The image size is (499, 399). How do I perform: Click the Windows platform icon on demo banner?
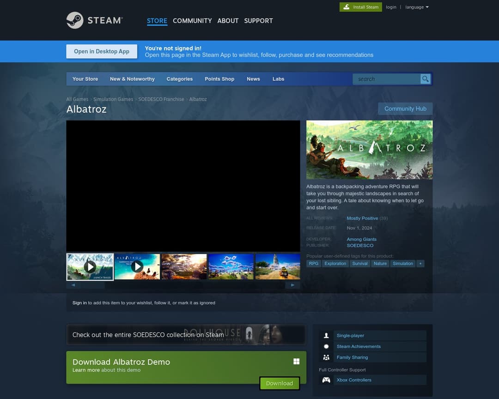click(x=296, y=362)
